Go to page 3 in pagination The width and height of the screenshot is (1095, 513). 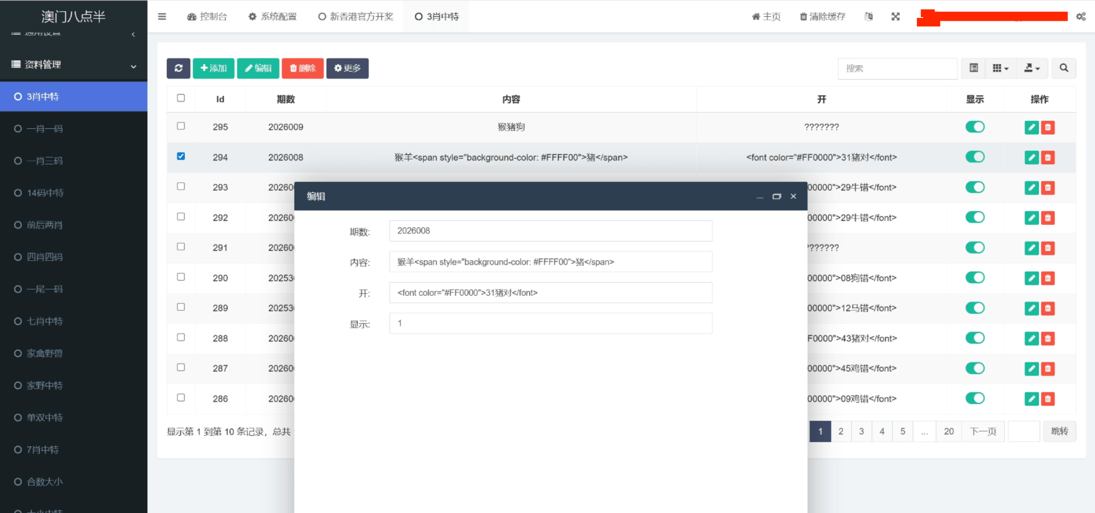pyautogui.click(x=861, y=431)
